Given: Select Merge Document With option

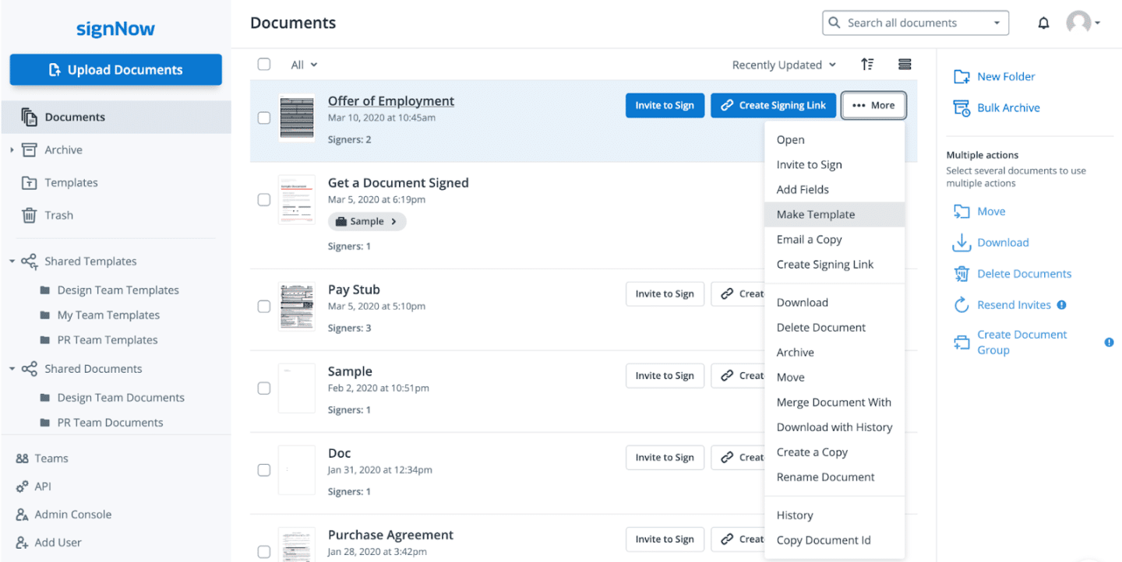Looking at the screenshot, I should coord(834,402).
